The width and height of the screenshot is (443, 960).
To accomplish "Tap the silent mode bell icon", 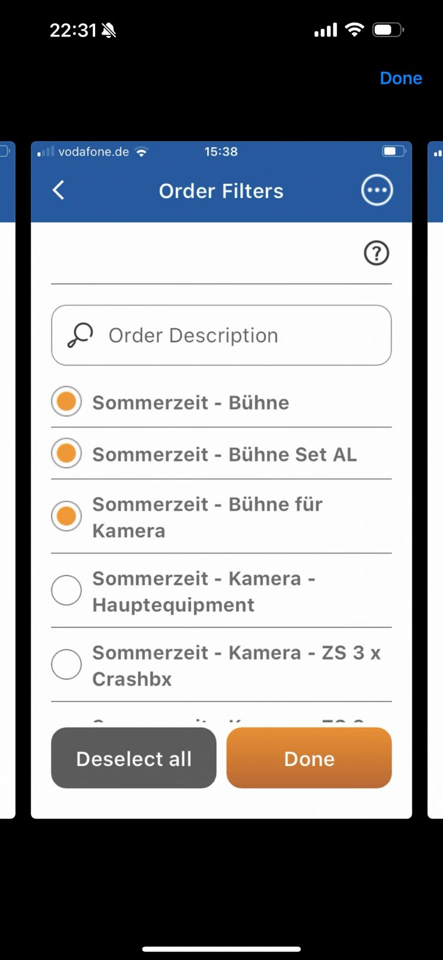I will point(109,31).
